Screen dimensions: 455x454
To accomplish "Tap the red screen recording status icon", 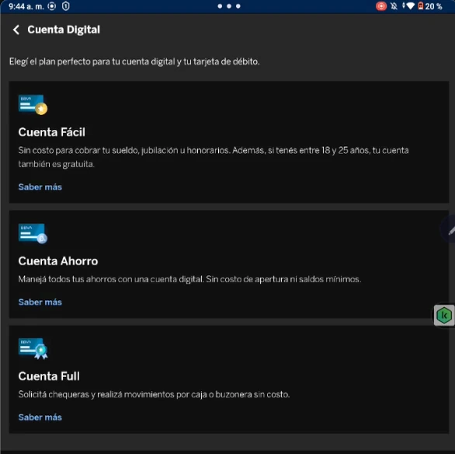I will 381,6.
